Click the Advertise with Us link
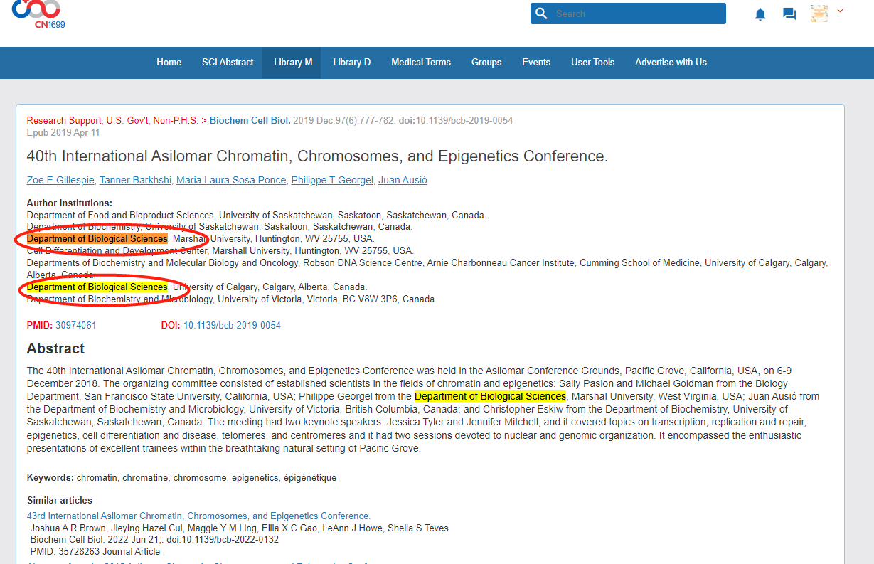The width and height of the screenshot is (874, 564). [671, 63]
